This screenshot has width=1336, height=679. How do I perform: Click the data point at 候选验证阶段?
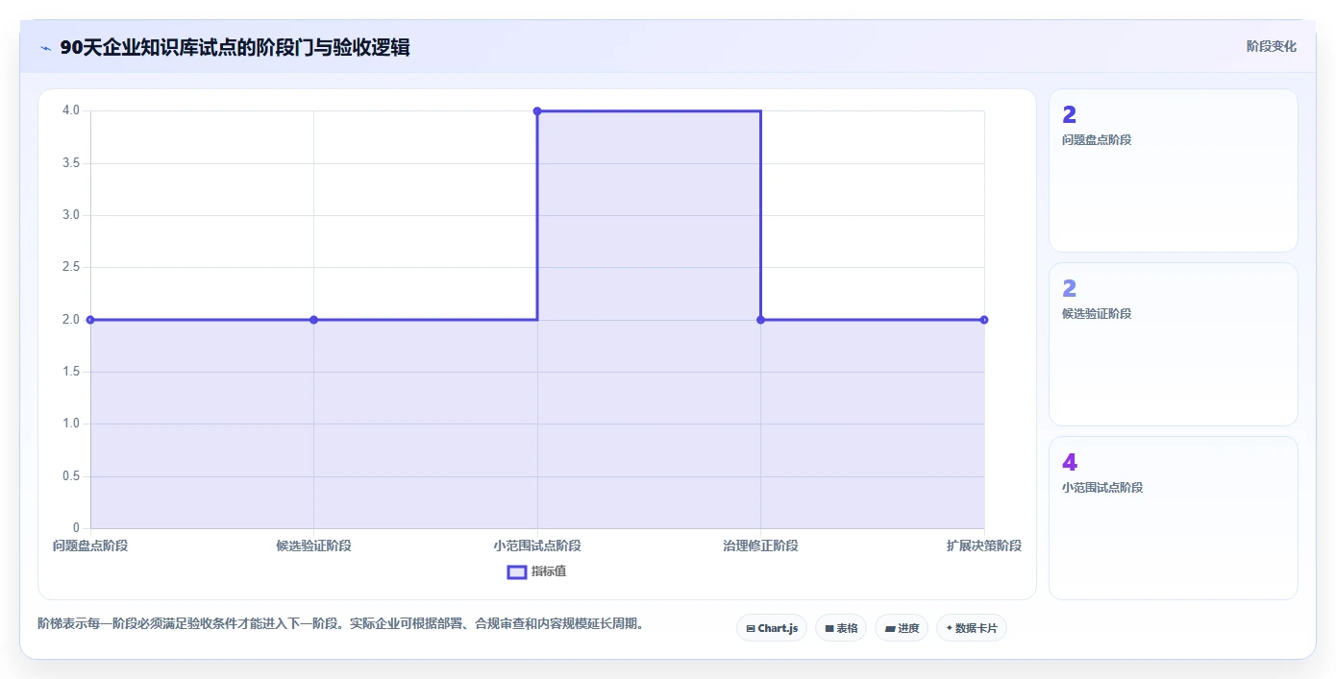click(313, 320)
